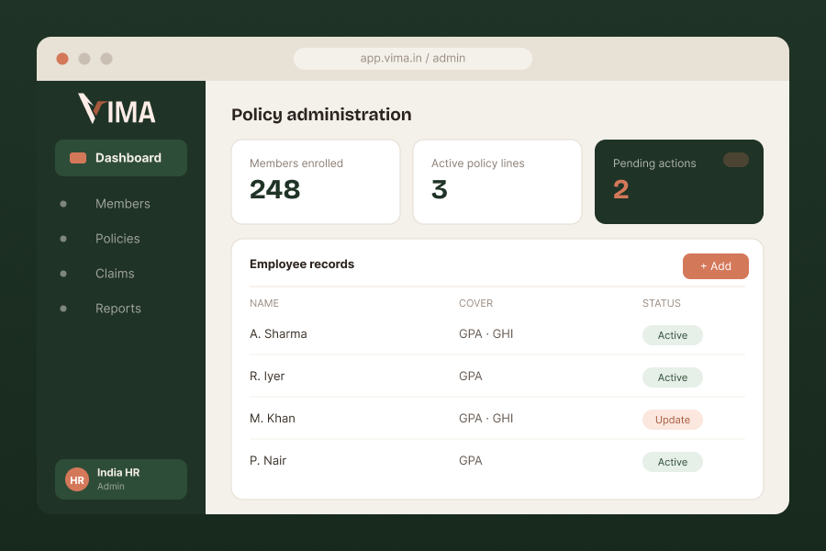Click the + Add employee button

coord(715,266)
